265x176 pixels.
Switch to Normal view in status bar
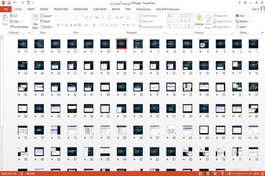201,173
